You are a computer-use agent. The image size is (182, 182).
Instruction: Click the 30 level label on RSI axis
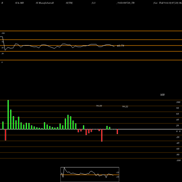[3, 54]
